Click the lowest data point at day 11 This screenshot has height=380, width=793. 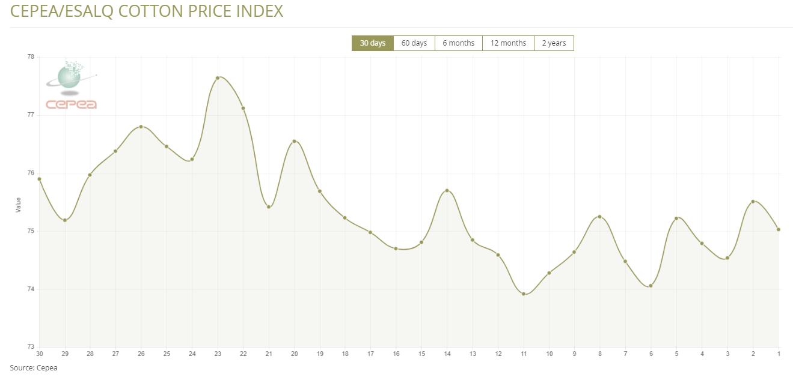[x=524, y=294]
